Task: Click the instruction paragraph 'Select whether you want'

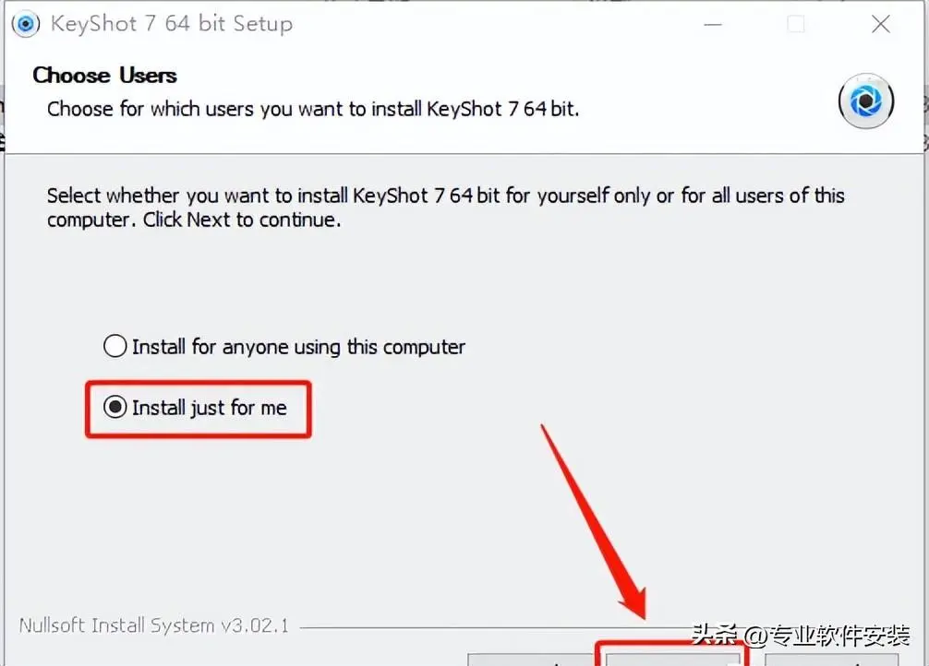Action: tap(445, 208)
